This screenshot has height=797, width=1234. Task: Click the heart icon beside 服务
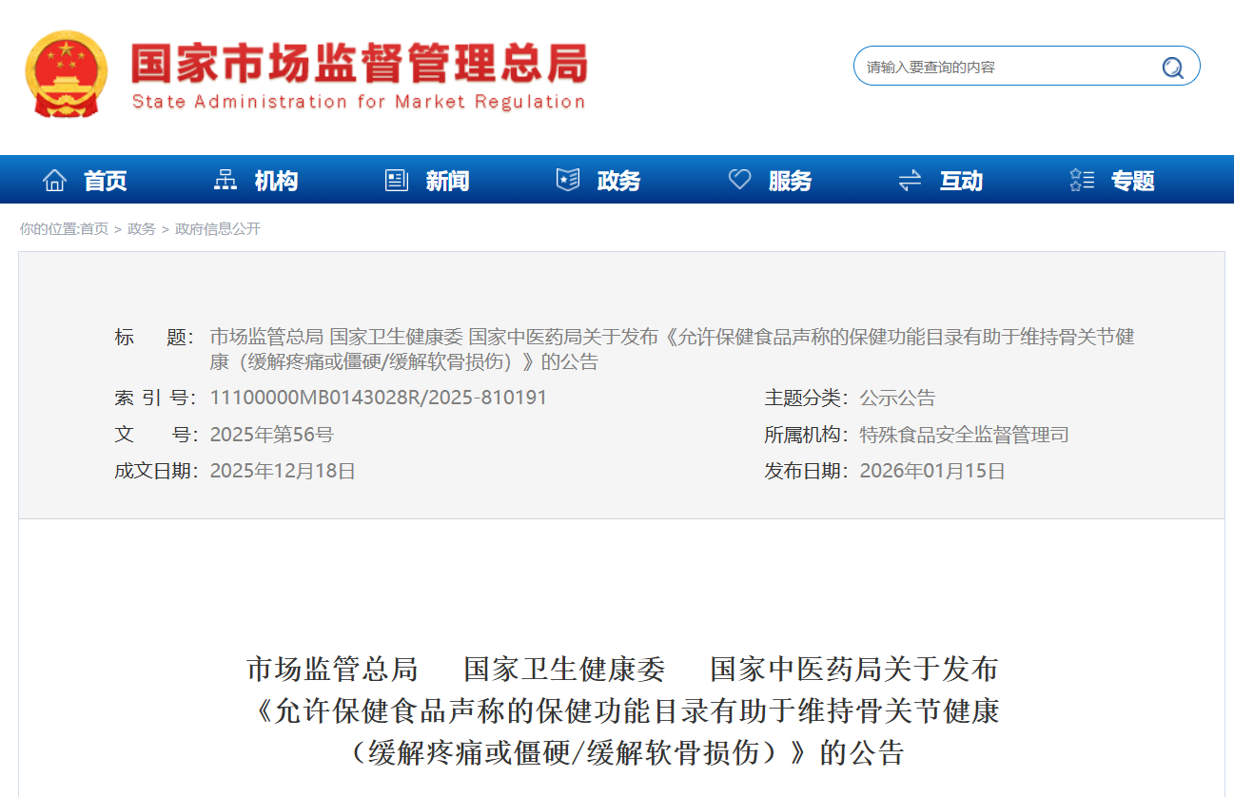739,179
